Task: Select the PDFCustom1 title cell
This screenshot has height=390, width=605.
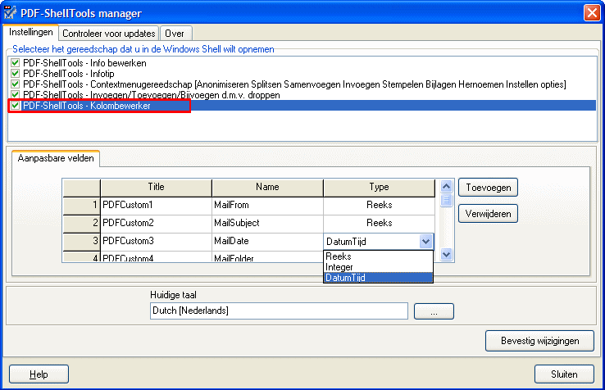Action: click(156, 205)
